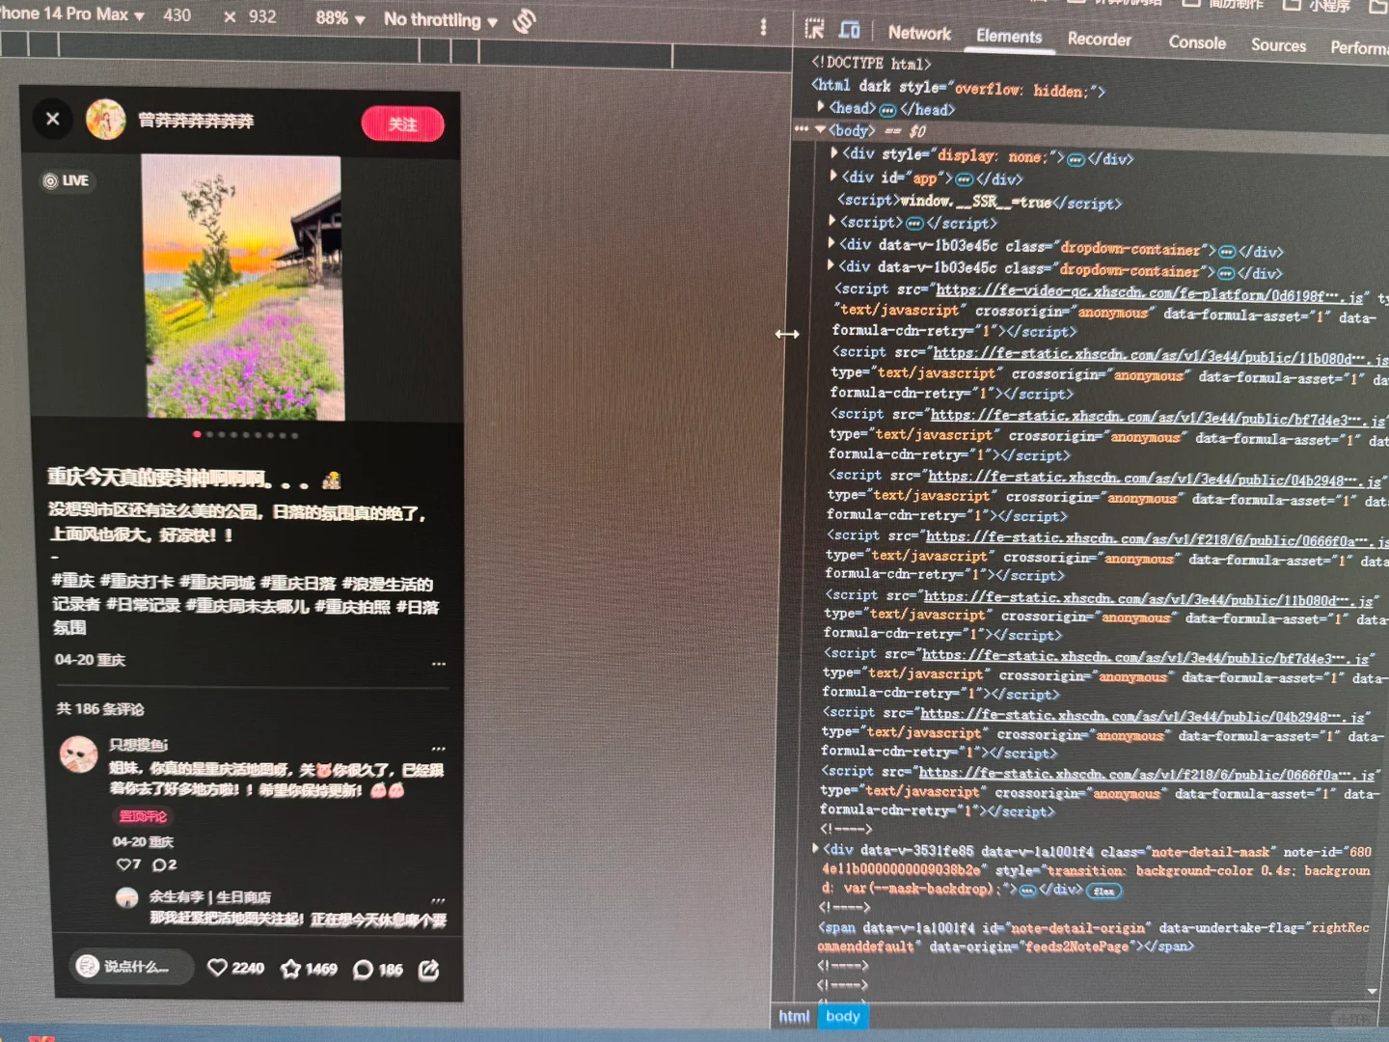Switch to the Network tab
Screen dimensions: 1389x1042
pos(919,33)
